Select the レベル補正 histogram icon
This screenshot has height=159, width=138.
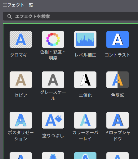(x=85, y=39)
